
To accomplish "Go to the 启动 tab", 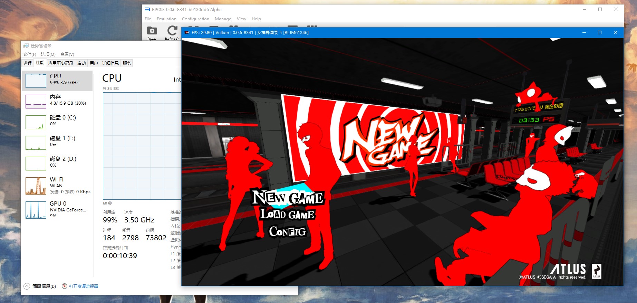I will pyautogui.click(x=81, y=63).
